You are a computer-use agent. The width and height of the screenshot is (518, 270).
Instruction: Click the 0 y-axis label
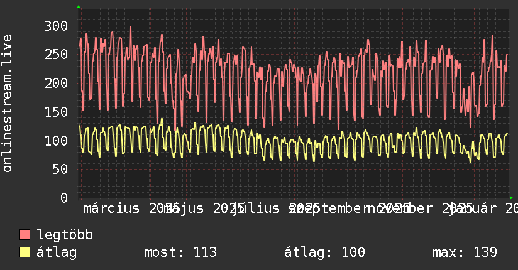point(64,198)
